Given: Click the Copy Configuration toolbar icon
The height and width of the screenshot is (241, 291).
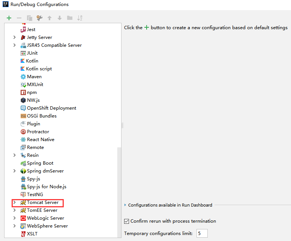Looking at the screenshot, I should click(30, 18).
